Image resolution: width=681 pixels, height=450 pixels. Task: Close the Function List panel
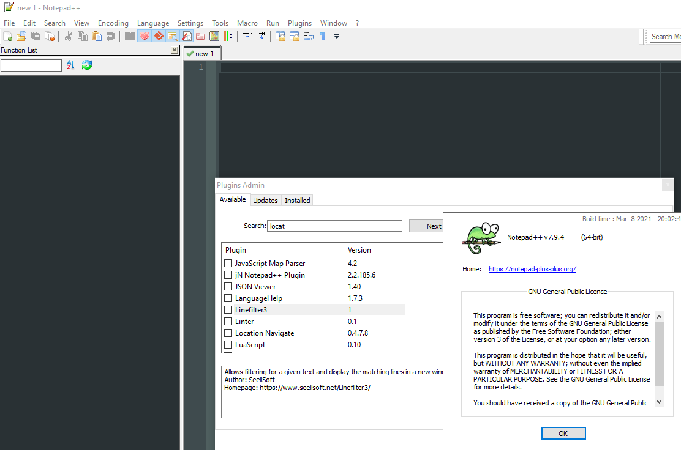[174, 50]
